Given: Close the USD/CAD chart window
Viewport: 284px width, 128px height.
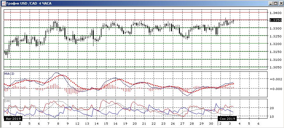Looking at the screenshot, I should [x=281, y=3].
